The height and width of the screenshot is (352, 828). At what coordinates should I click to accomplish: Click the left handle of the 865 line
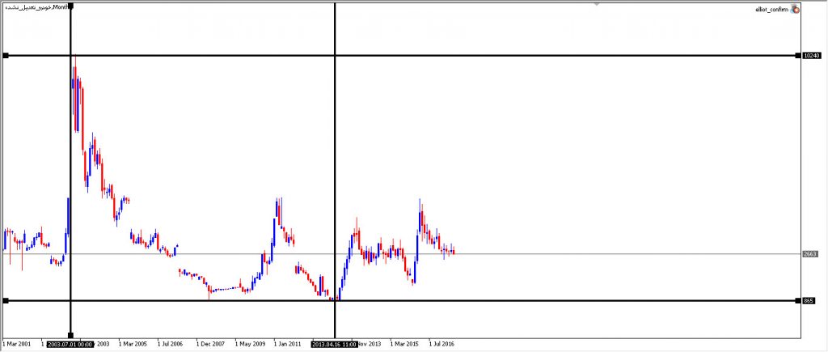coord(6,301)
